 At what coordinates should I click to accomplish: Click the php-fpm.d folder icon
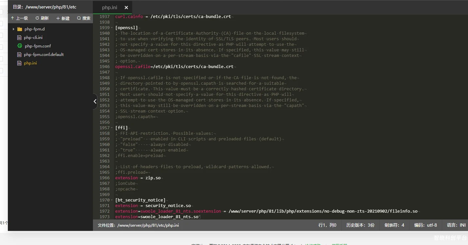pyautogui.click(x=20, y=29)
